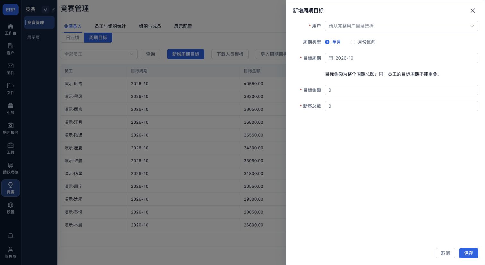Click the 新客总数 input field
Image resolution: width=485 pixels, height=265 pixels.
[x=401, y=106]
